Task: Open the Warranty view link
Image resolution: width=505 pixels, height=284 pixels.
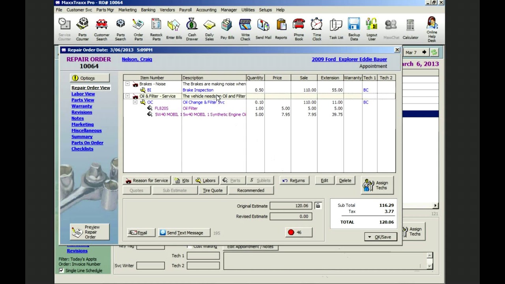Action: point(82,106)
